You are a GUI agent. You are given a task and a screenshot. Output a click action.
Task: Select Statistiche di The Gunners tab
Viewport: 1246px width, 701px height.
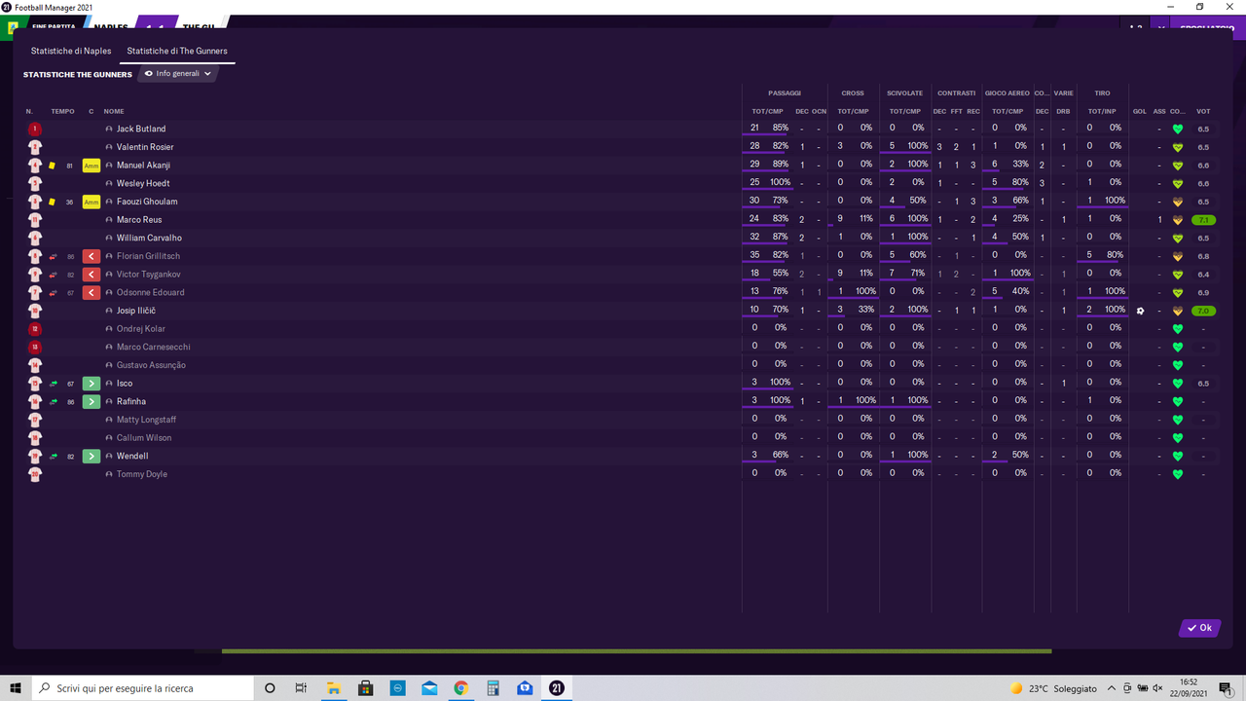coord(177,51)
